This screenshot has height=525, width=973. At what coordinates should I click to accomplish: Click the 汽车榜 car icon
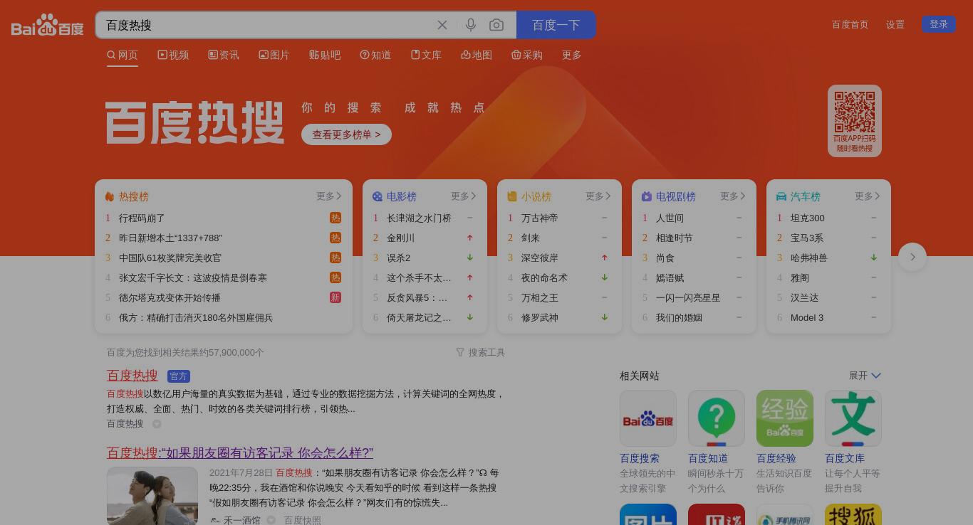[781, 196]
